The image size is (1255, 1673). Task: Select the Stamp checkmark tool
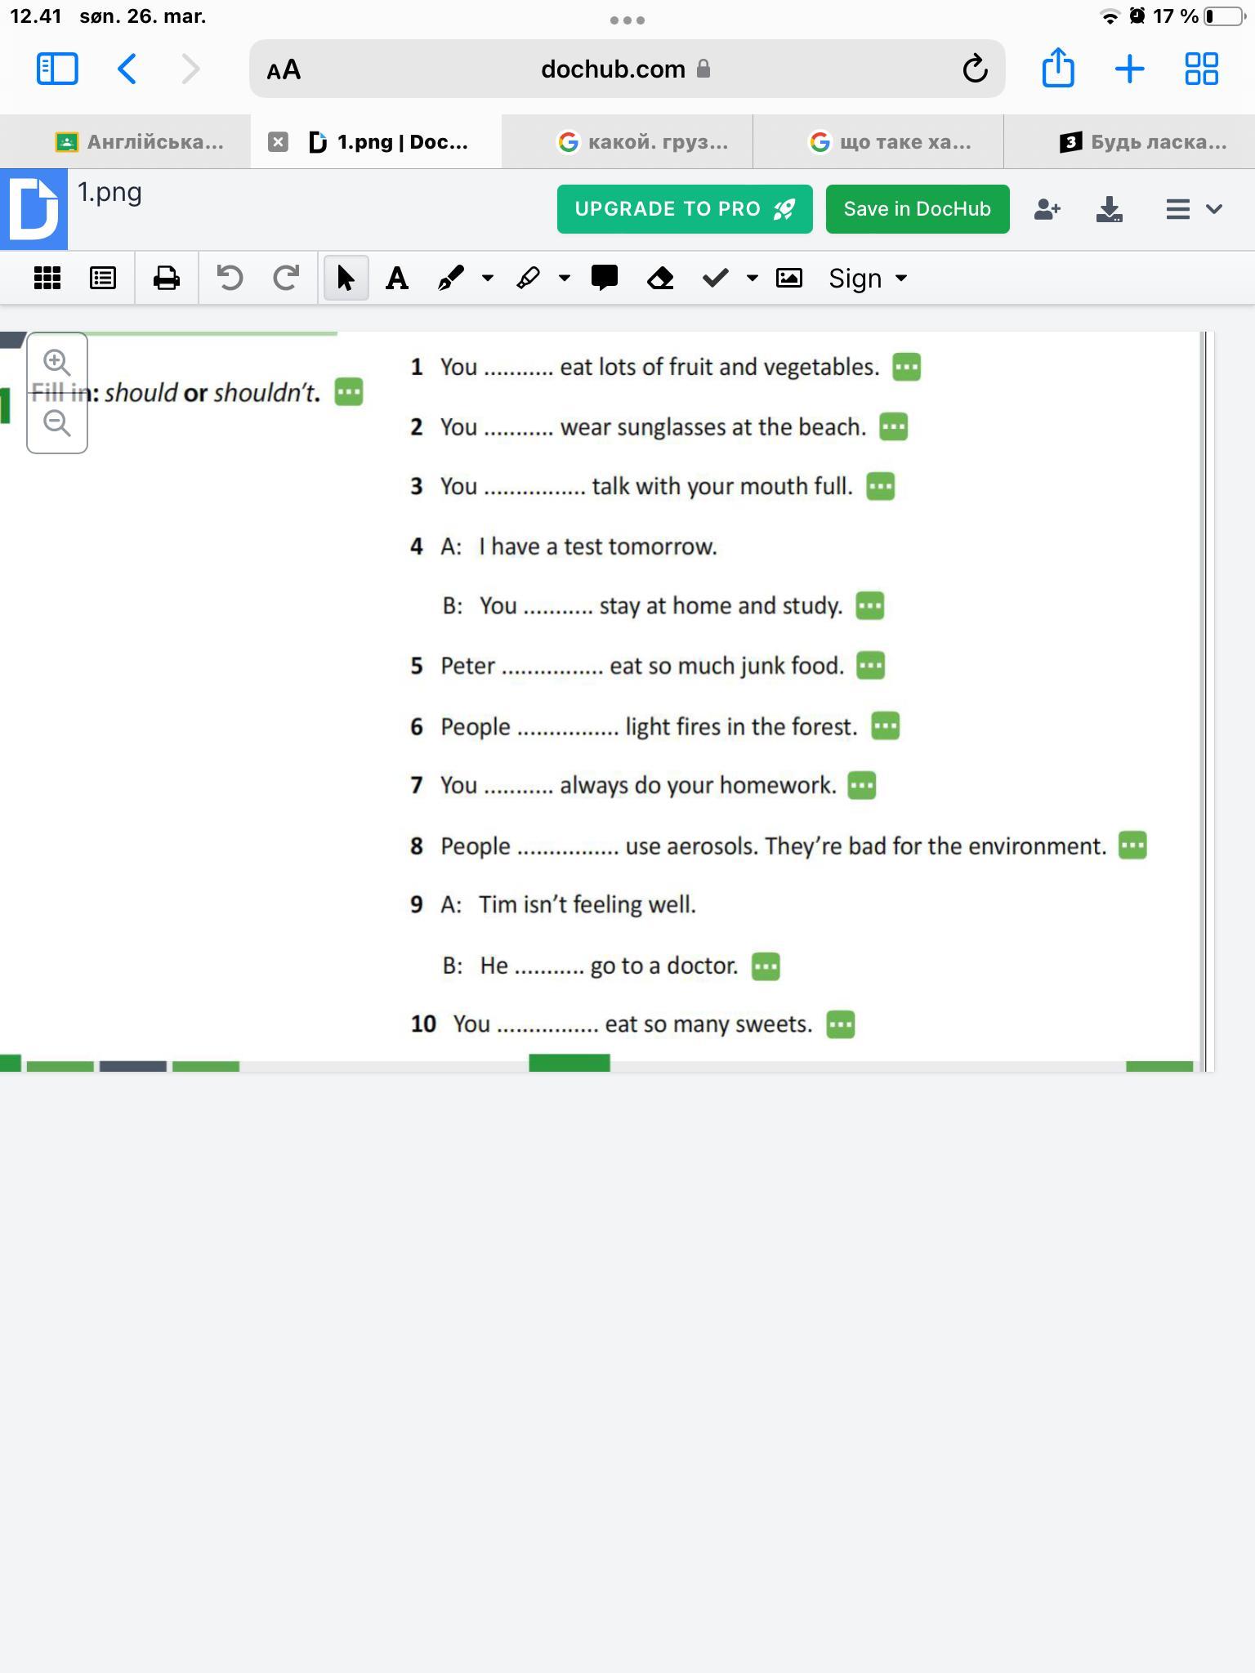pyautogui.click(x=716, y=279)
